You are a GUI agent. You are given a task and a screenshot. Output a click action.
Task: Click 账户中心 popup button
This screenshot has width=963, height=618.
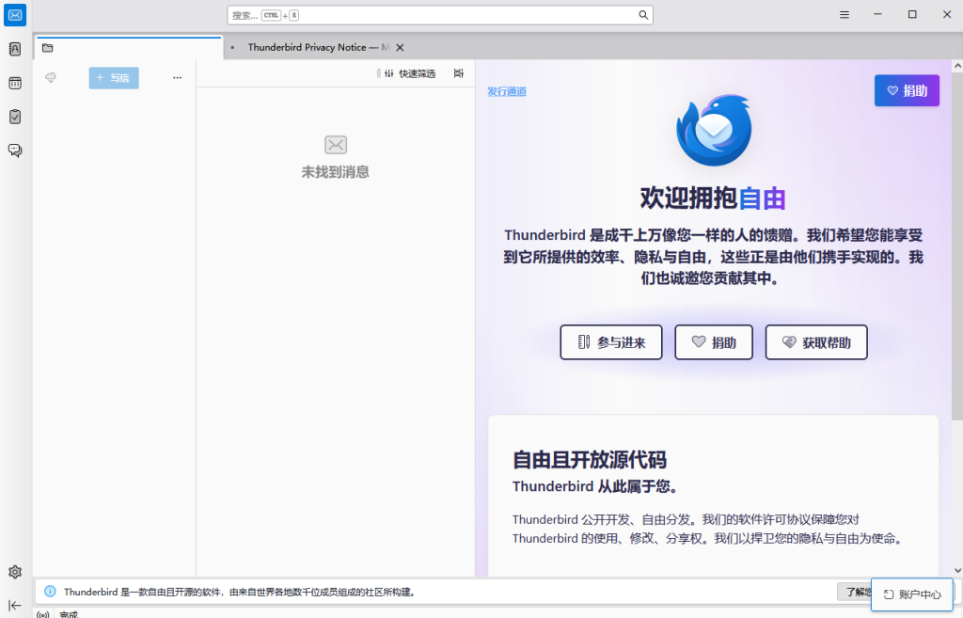912,594
